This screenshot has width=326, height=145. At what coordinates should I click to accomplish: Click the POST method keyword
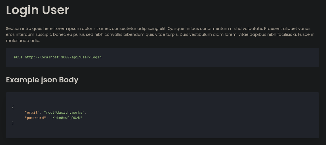point(18,57)
